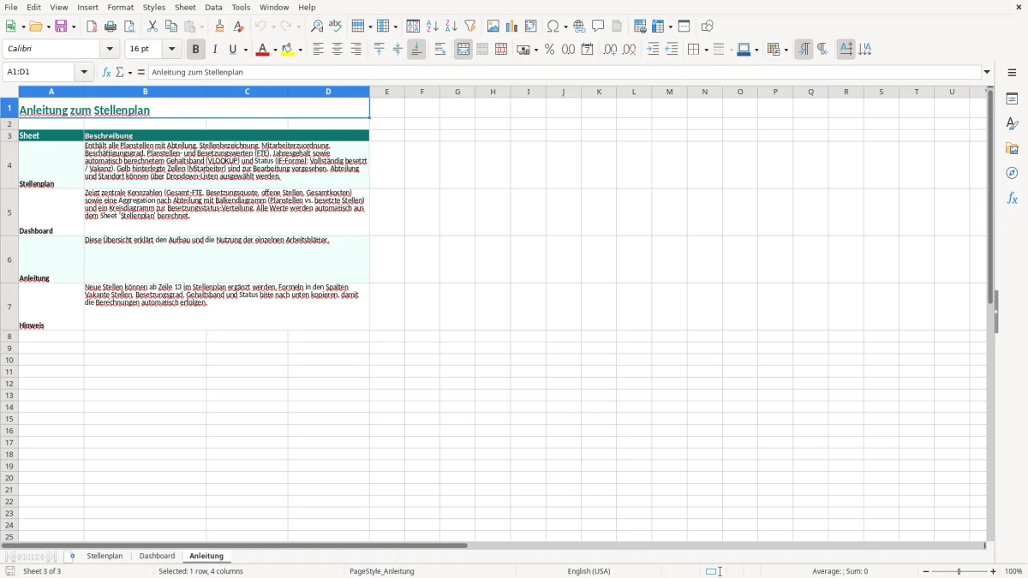Click zoom in plus button
The image size is (1028, 578).
pyautogui.click(x=994, y=571)
